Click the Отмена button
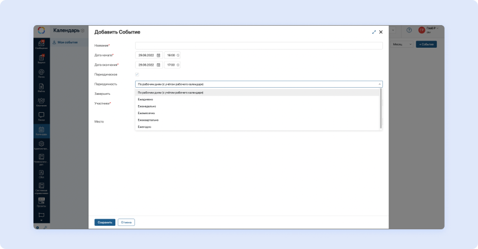The width and height of the screenshot is (478, 249). pyautogui.click(x=126, y=222)
